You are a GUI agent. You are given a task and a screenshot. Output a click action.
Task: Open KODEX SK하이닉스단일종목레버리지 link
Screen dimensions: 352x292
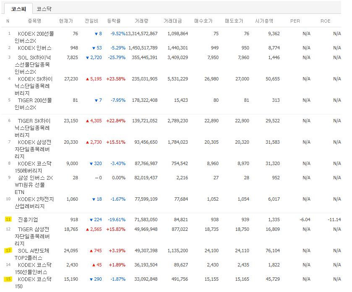tap(34, 86)
